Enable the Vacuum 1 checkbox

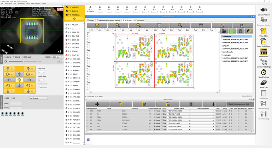tap(39, 84)
